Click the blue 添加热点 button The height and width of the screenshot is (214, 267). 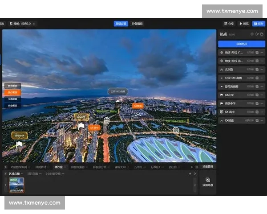241,44
